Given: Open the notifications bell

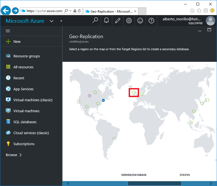Looking at the screenshot, I should click(x=106, y=21).
